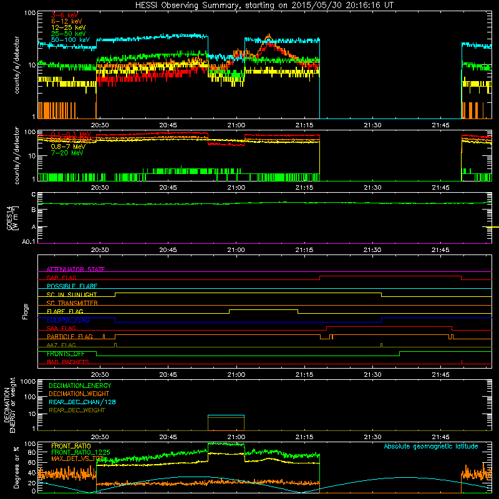Click the raised FLARE_FLAG yellow step
The width and height of the screenshot is (499, 499).
(x=263, y=309)
